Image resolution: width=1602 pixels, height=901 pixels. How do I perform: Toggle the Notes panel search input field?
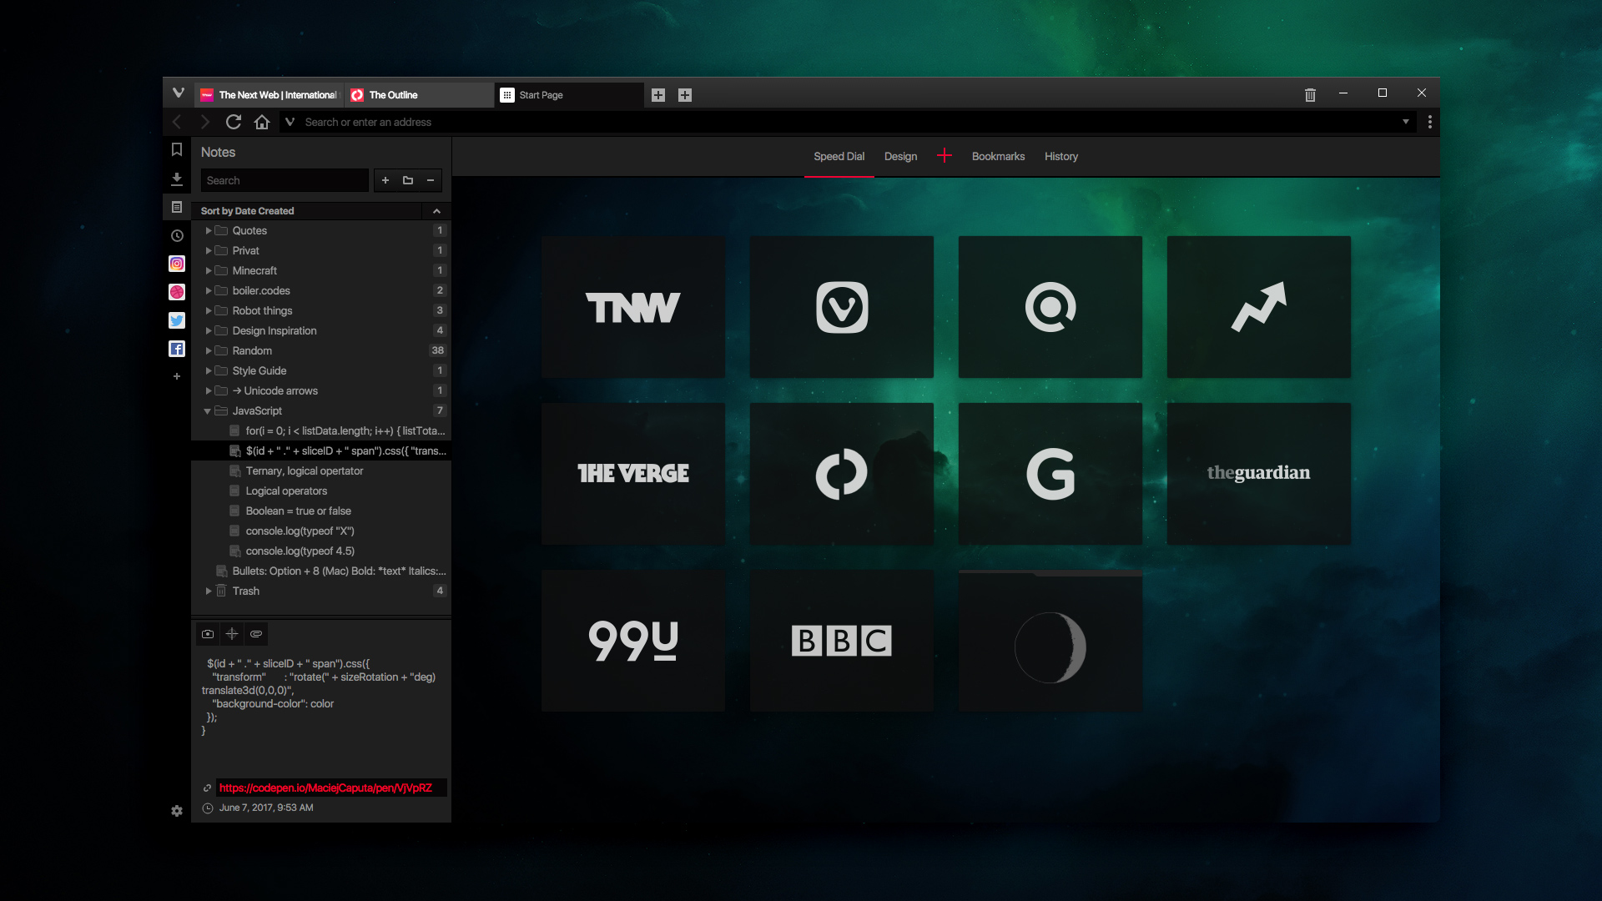283,179
